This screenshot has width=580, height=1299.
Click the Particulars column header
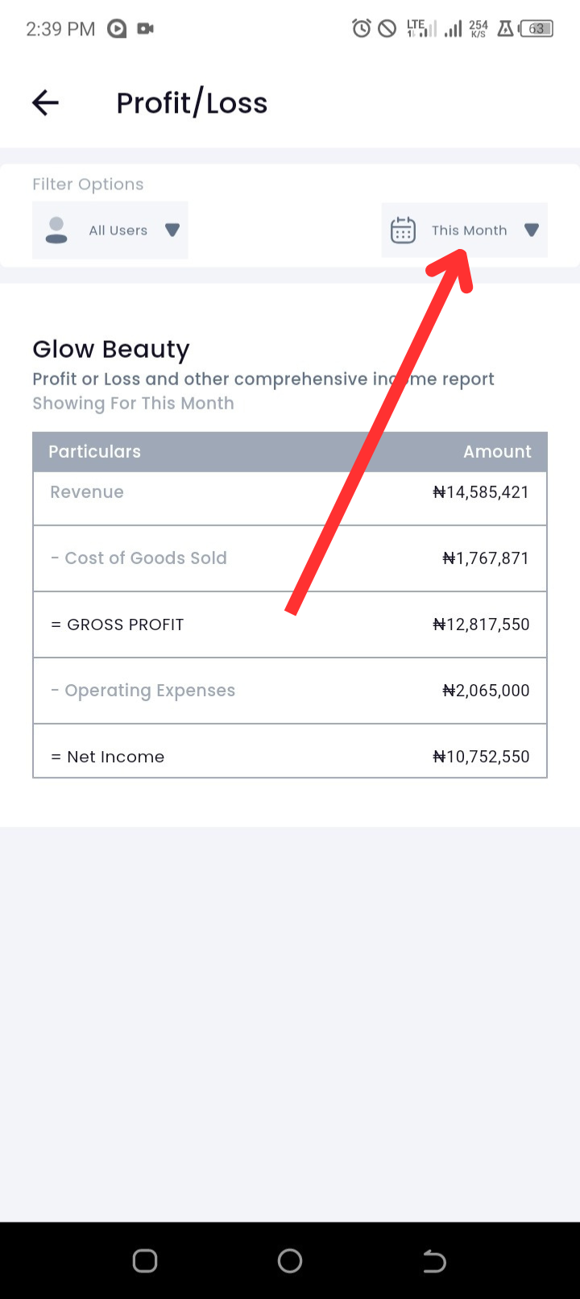(94, 451)
